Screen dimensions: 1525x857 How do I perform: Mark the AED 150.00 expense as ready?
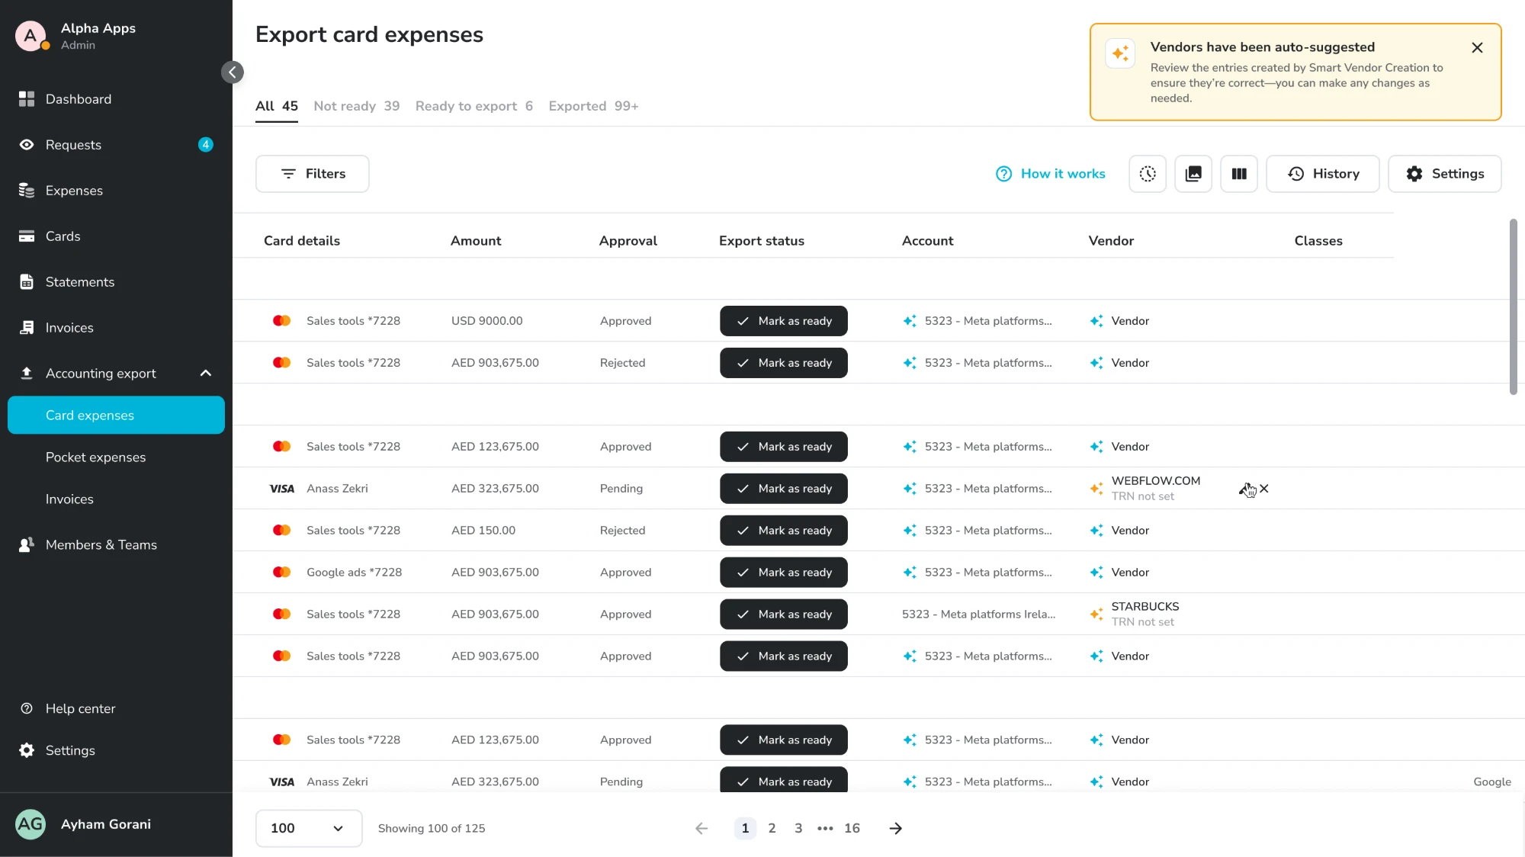[x=784, y=531]
